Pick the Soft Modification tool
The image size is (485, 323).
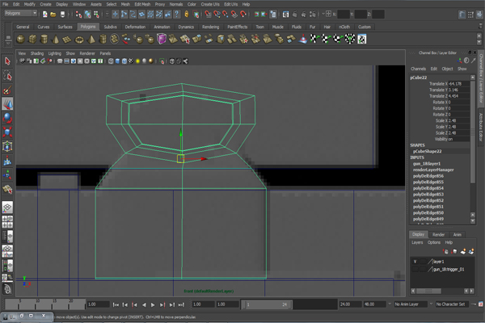point(7,161)
